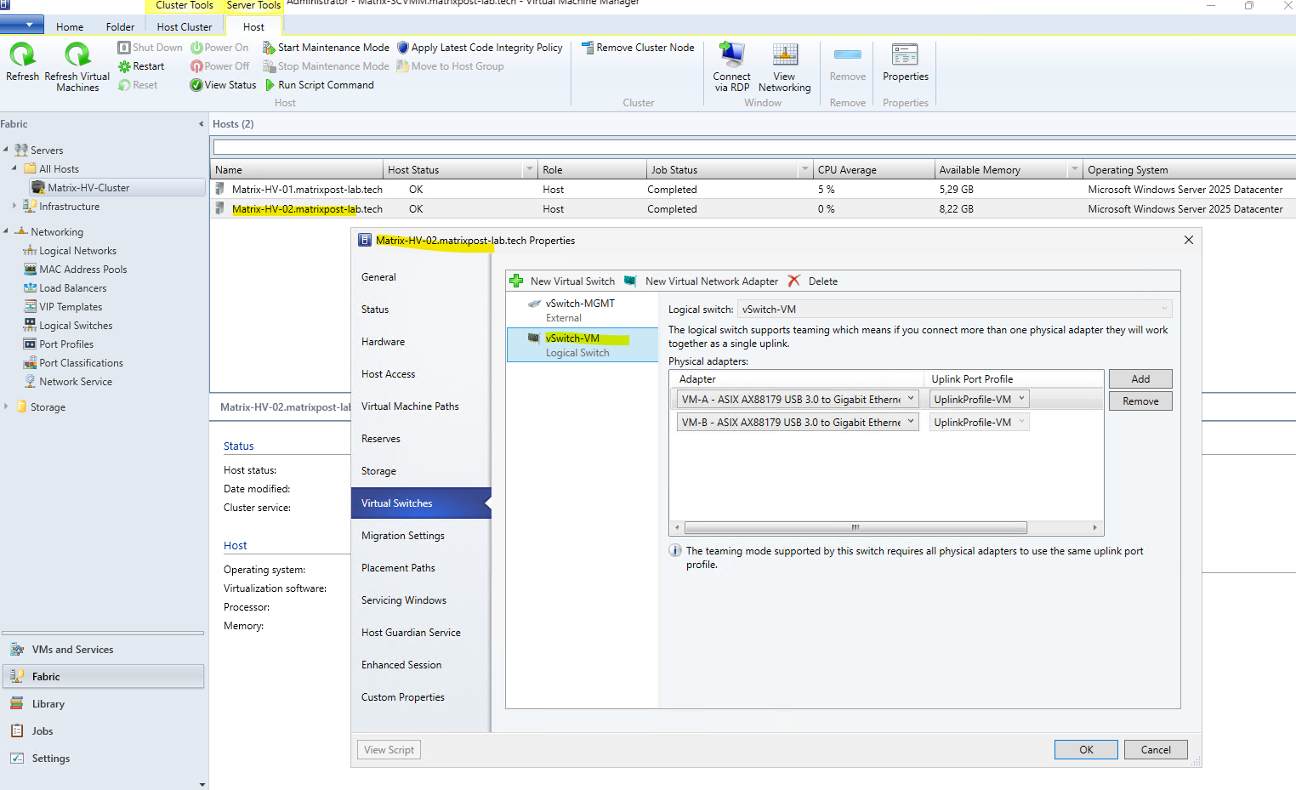Open Job Status column filter dropdown
Image resolution: width=1296 pixels, height=790 pixels.
805,170
